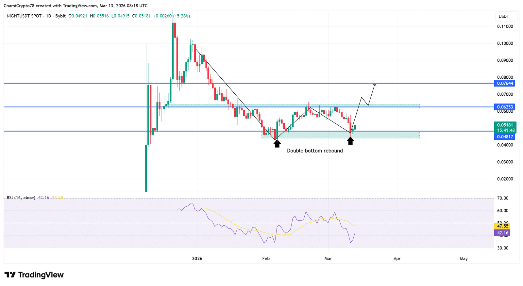Click the left black up arrow marker
Viewport: 523px width, 286px height.
[277, 143]
